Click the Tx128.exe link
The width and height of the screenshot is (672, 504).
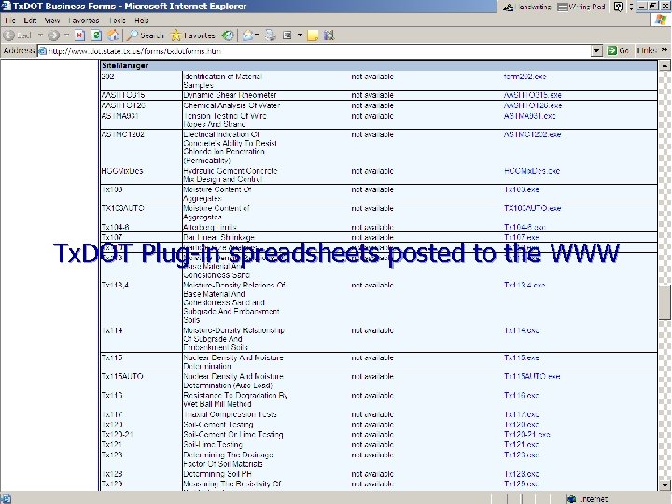(521, 474)
